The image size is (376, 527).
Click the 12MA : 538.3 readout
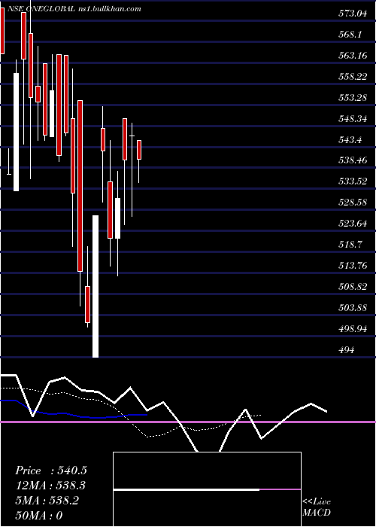pyautogui.click(x=50, y=486)
